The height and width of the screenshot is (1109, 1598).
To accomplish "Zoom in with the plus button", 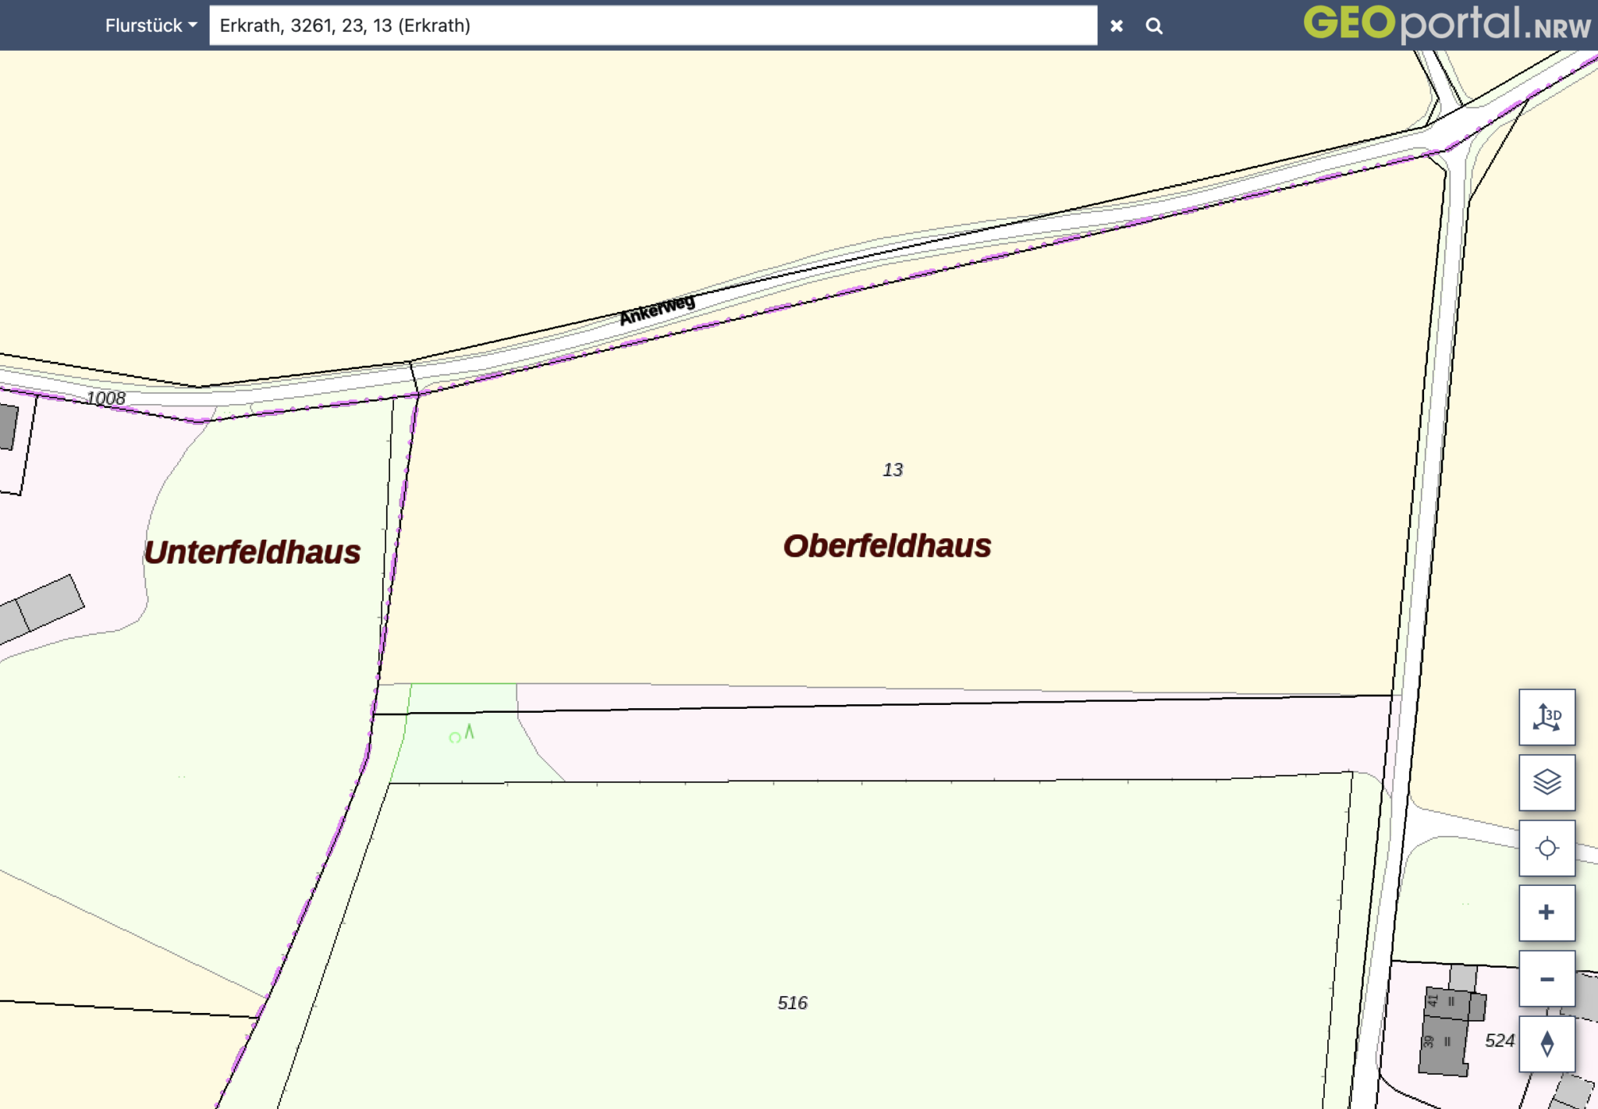I will 1547,912.
